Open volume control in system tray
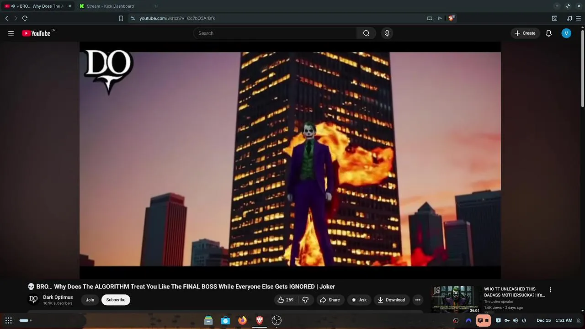Image resolution: width=585 pixels, height=329 pixels. [516, 320]
